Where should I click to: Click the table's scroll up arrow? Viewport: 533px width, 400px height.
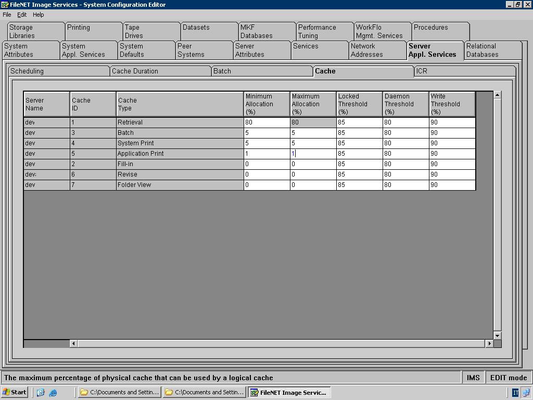click(497, 95)
